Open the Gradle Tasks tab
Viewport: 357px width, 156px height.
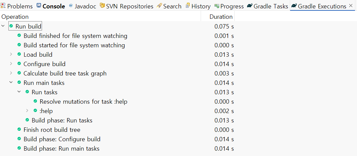271,6
